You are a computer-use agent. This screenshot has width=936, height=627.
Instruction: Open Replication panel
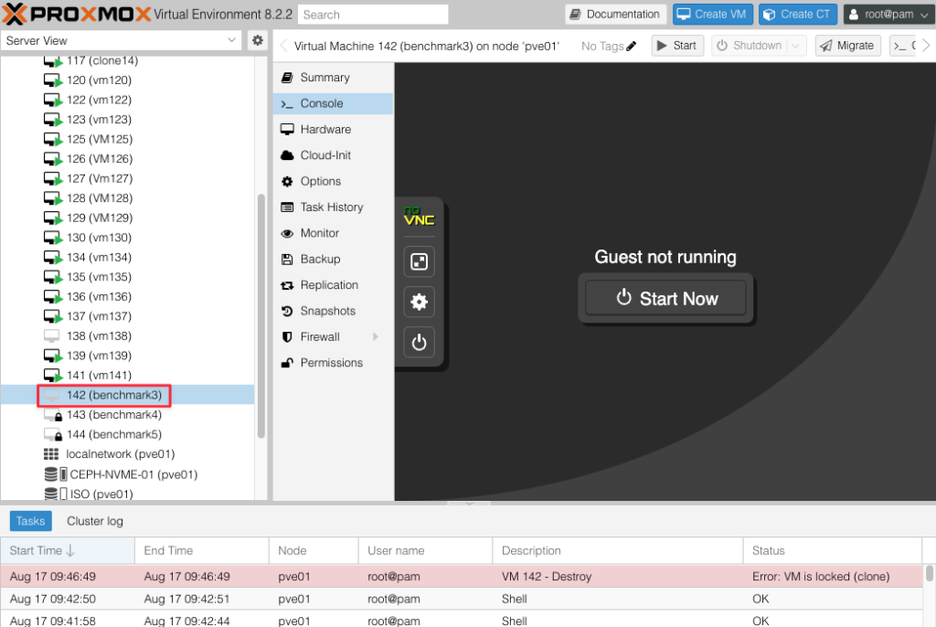click(333, 285)
